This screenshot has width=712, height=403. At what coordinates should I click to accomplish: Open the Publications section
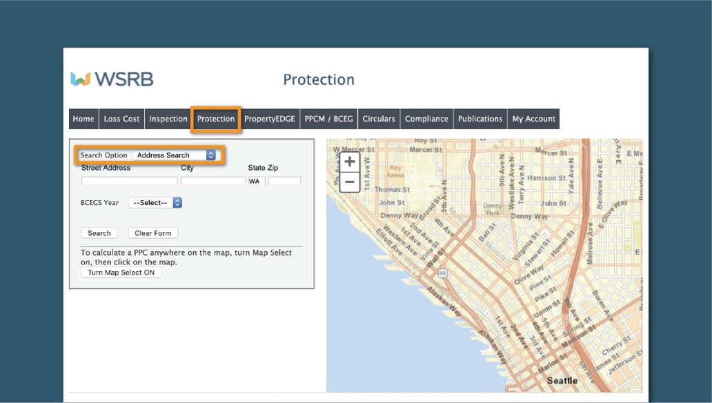point(480,118)
